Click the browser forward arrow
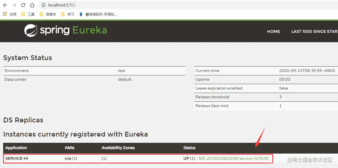The image size is (338, 168). pyautogui.click(x=14, y=5)
